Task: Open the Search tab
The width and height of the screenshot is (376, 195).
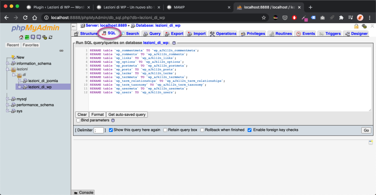Action: tap(130, 34)
